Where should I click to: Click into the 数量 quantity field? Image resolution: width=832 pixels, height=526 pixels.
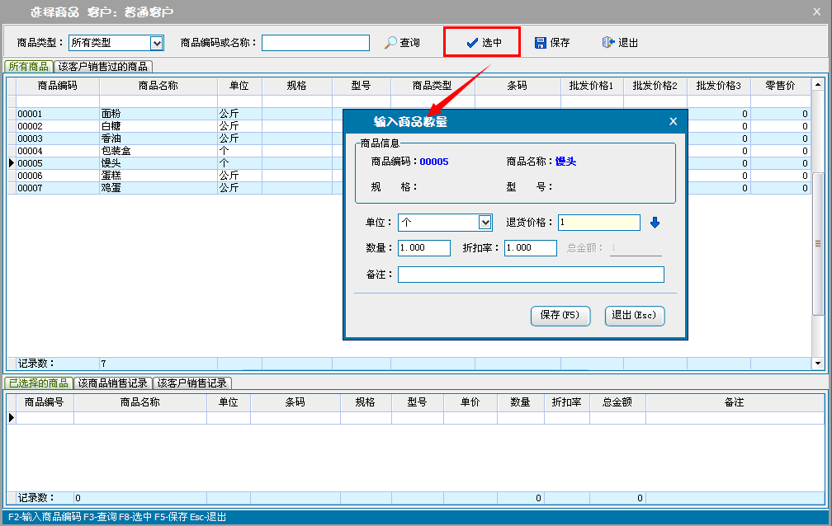tap(423, 248)
